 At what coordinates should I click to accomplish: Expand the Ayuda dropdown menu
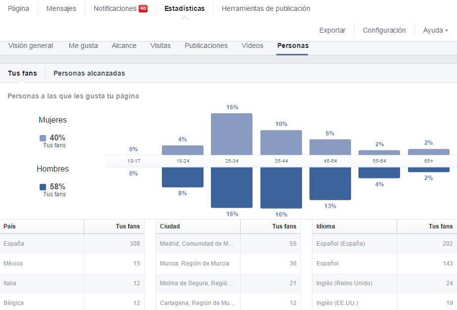point(435,30)
